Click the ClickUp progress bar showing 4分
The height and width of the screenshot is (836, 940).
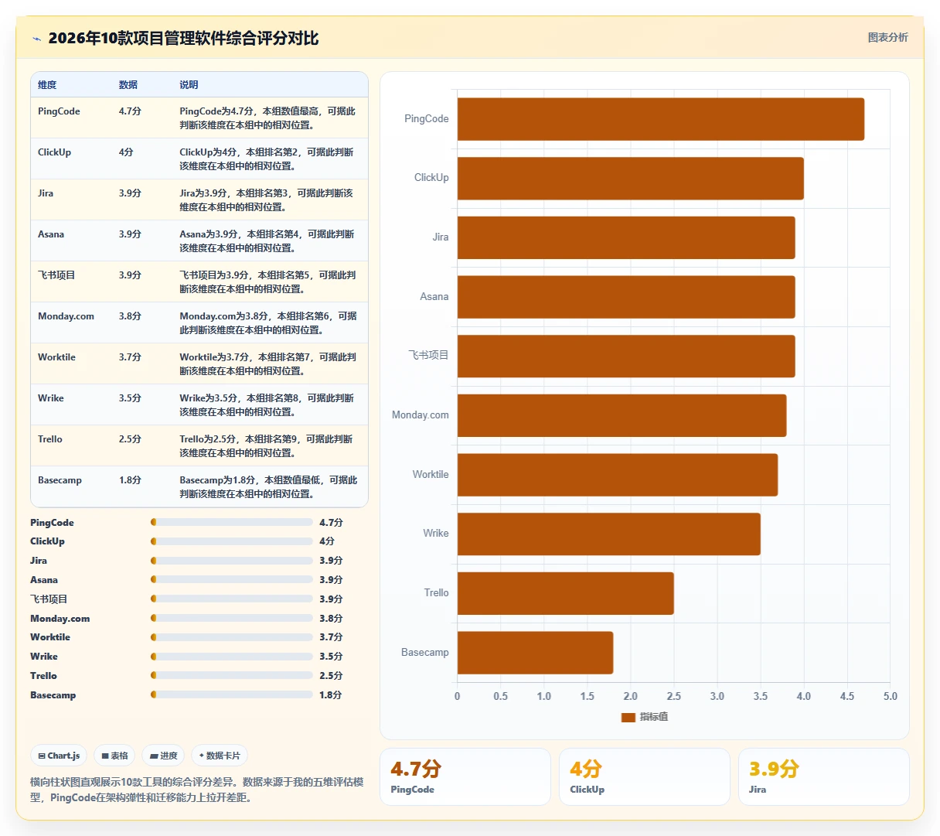(x=232, y=541)
